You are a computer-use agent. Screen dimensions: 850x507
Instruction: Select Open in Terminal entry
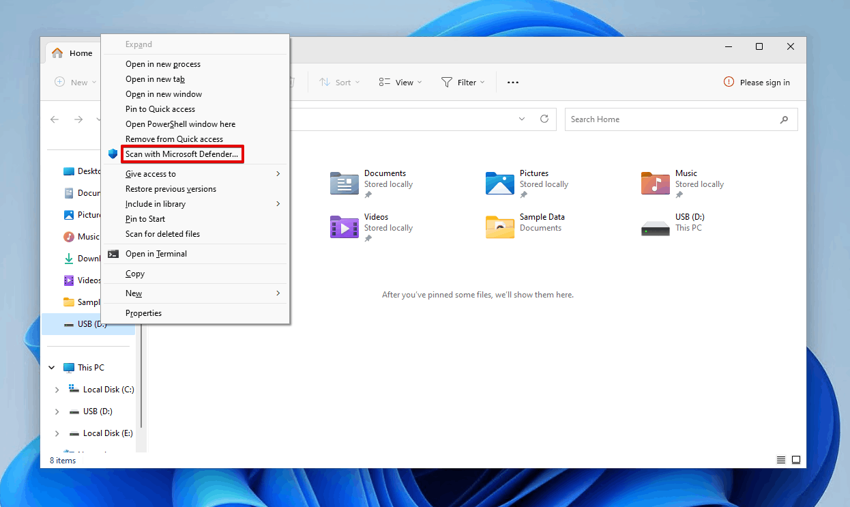195,254
